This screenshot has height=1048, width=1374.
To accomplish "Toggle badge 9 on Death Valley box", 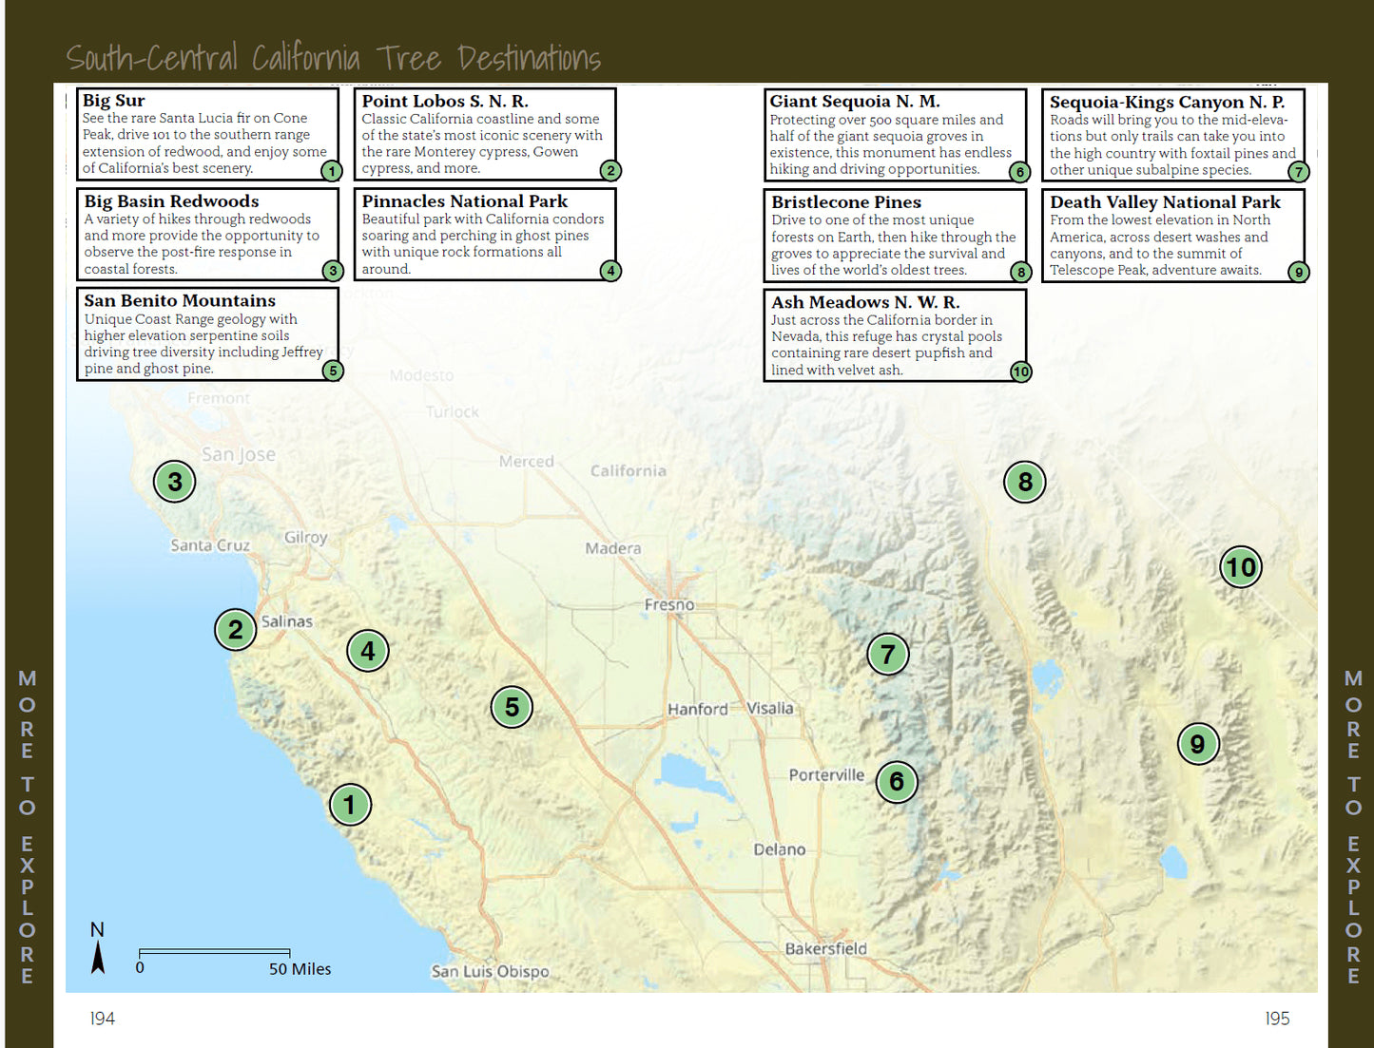I will pyautogui.click(x=1297, y=272).
